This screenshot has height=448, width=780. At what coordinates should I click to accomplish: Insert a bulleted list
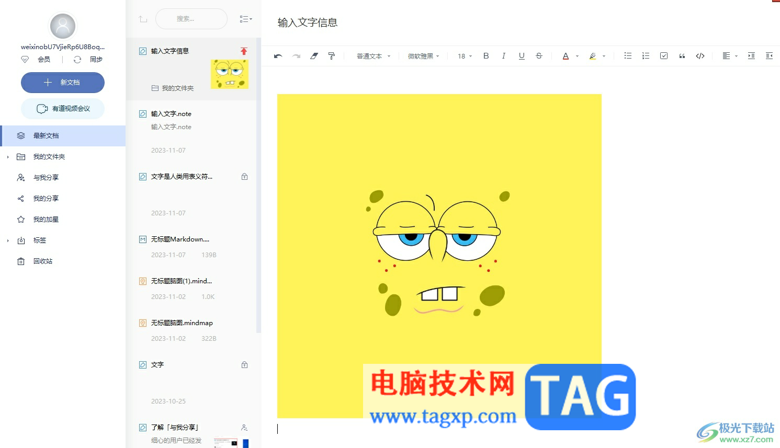point(628,56)
